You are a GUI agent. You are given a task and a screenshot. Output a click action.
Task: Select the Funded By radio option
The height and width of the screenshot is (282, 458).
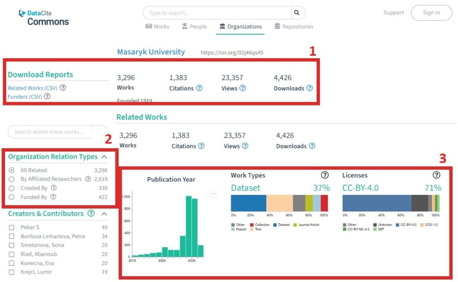tap(12, 197)
